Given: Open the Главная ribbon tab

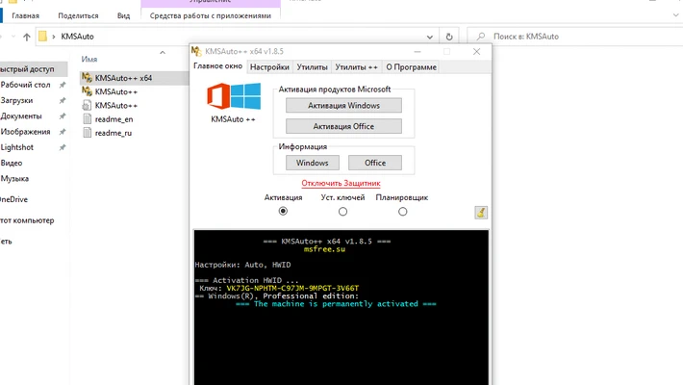Looking at the screenshot, I should coord(25,15).
